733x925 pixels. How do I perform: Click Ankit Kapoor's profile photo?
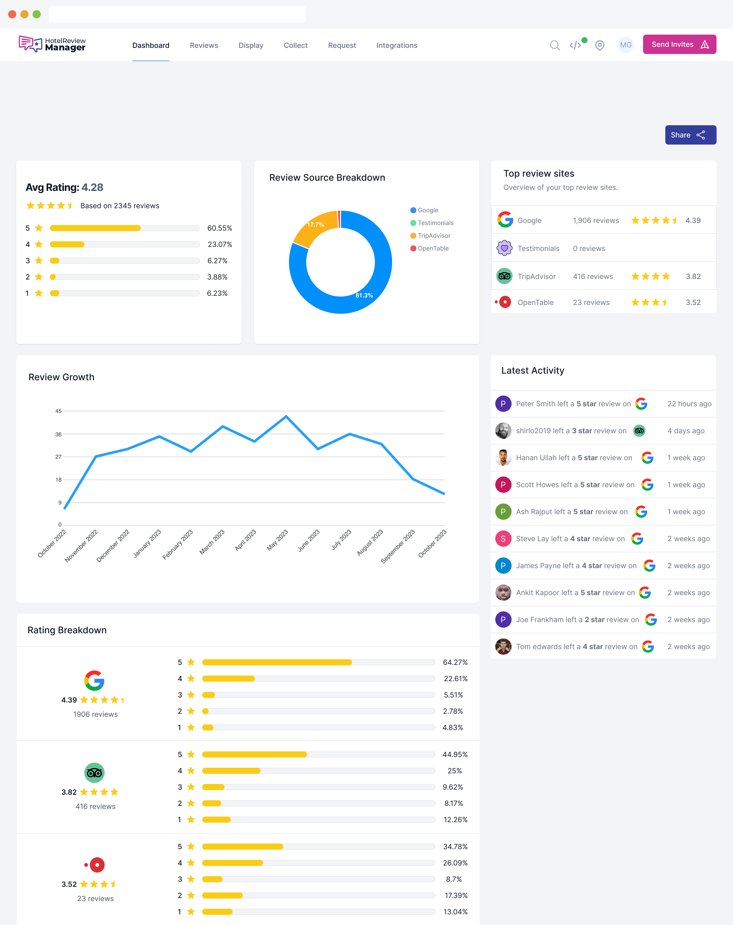click(503, 593)
